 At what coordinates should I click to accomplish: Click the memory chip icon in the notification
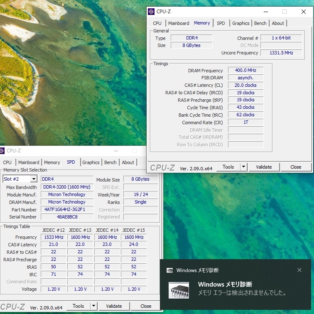coord(179,289)
